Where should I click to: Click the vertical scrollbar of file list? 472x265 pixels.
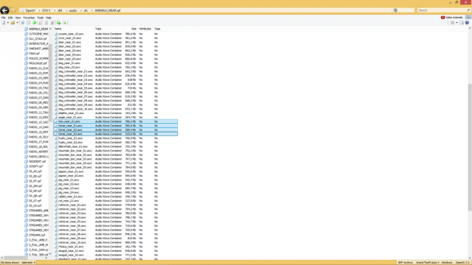pyautogui.click(x=470, y=147)
